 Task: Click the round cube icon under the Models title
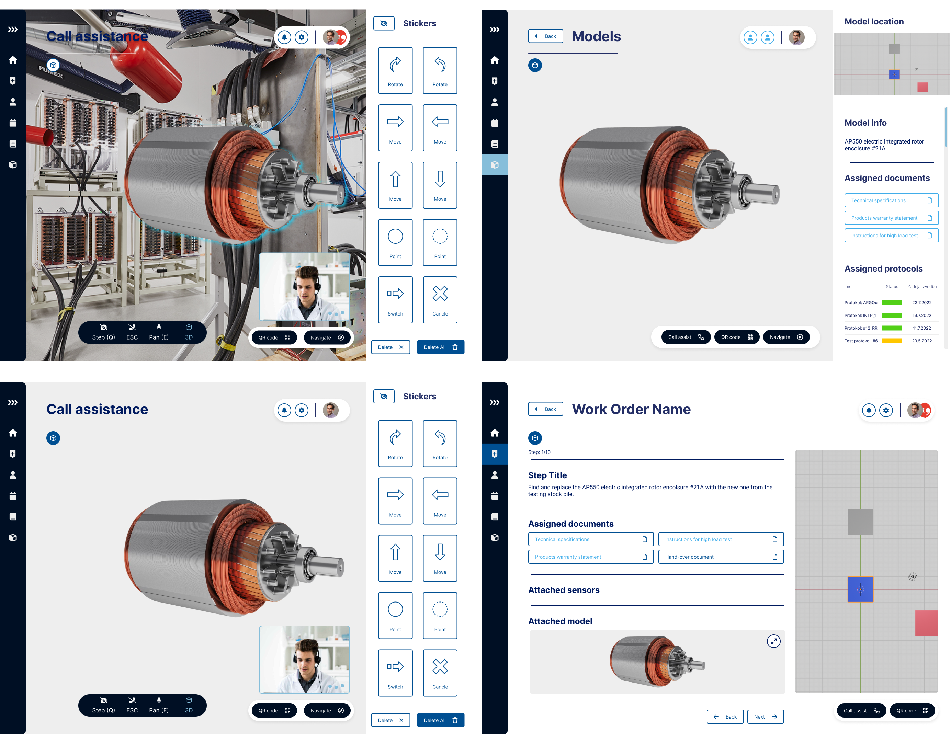point(535,65)
